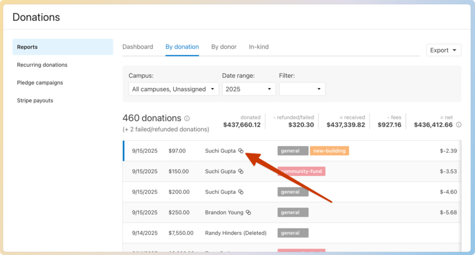Switch to the Dashboard tab
Viewport: 475px width, 255px height.
tap(137, 47)
